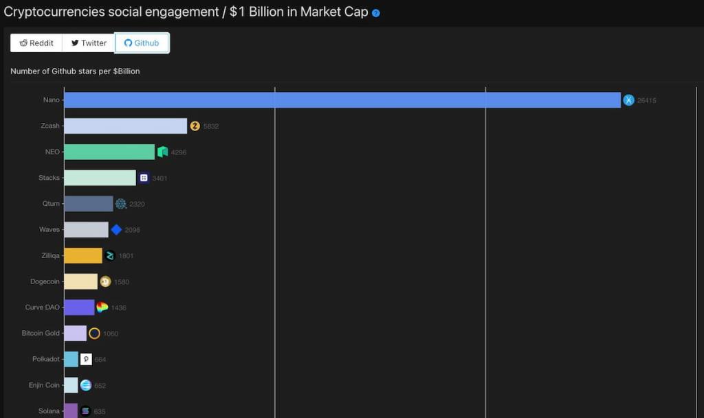The width and height of the screenshot is (704, 418).
Task: Click the Polkadot axis label
Action: coord(46,359)
